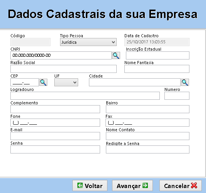Proceed with the Avançar button
Viewport: 206px width, 193px height.
pyautogui.click(x=132, y=186)
